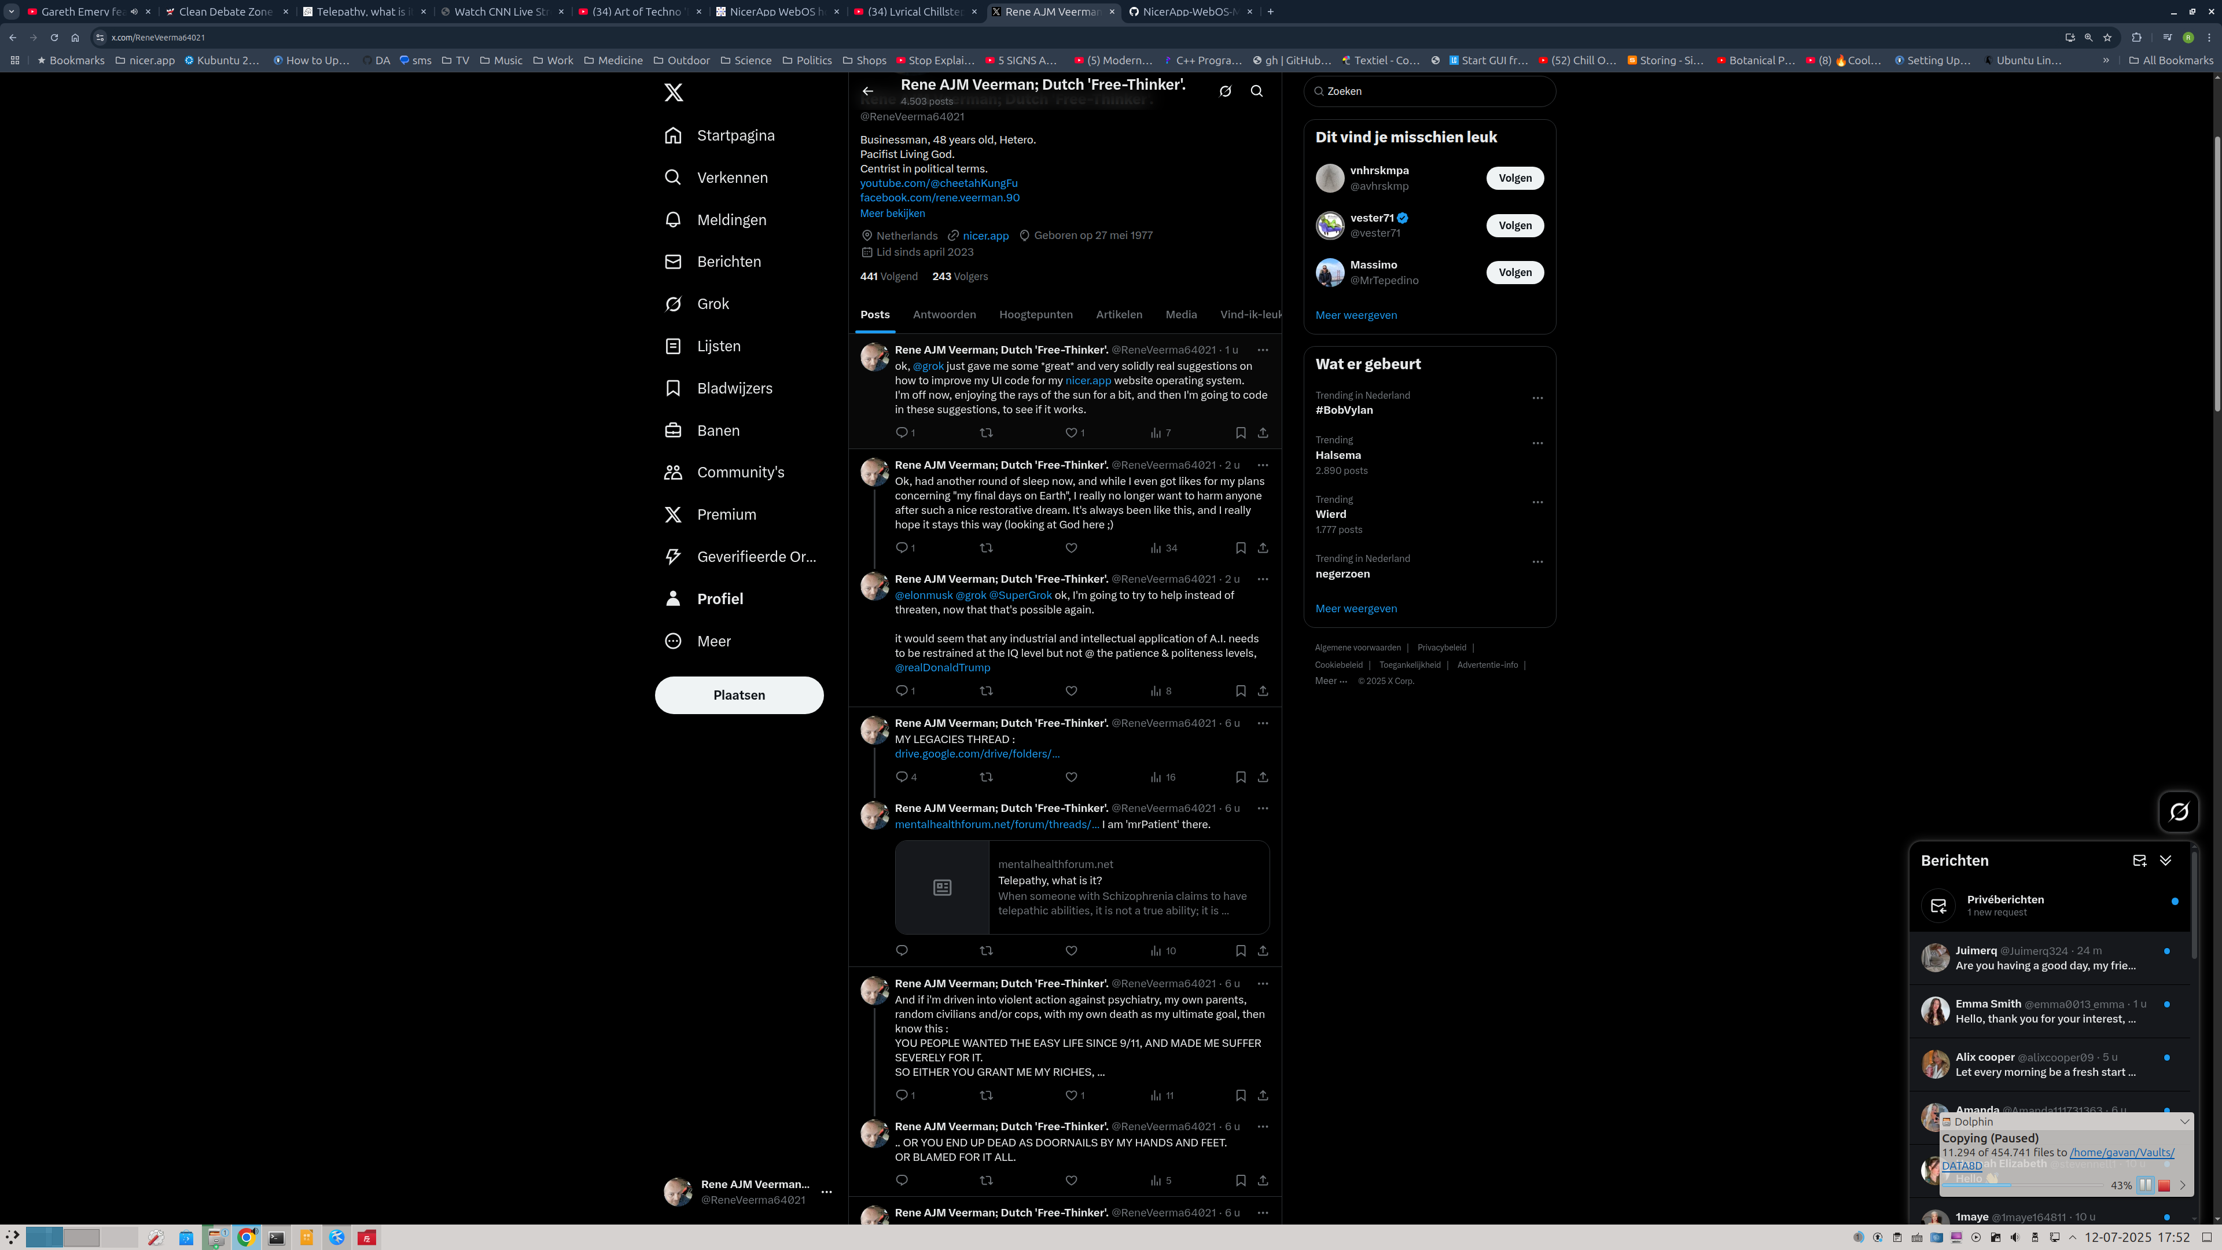The height and width of the screenshot is (1250, 2222).
Task: Pause button in Dolphin copy notification
Action: (x=2145, y=1185)
